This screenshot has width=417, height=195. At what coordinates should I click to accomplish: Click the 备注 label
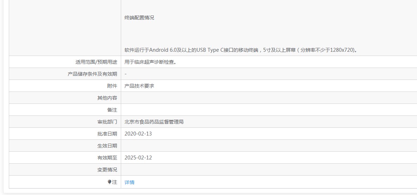pos(112,110)
